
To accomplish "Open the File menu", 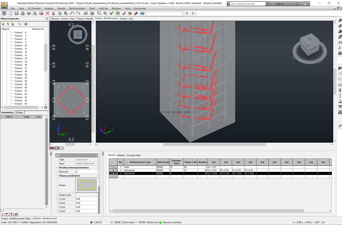I will tap(13, 8).
